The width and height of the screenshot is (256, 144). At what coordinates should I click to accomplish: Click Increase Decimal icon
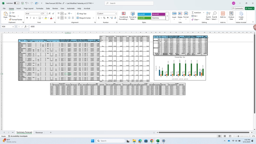click(x=111, y=18)
